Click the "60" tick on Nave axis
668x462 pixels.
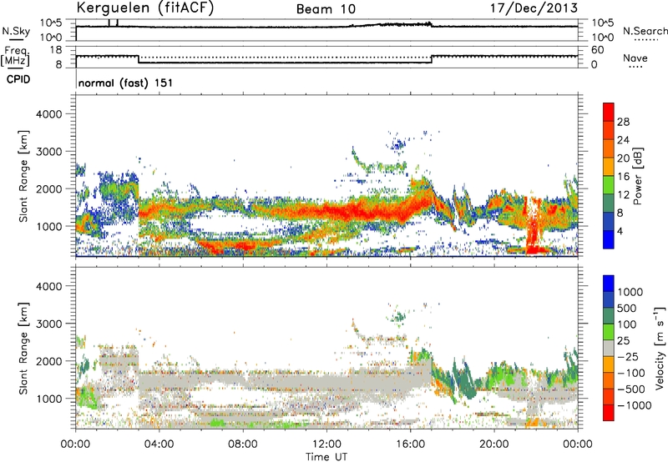click(598, 50)
